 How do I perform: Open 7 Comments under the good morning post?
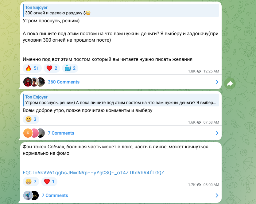coord(61,133)
